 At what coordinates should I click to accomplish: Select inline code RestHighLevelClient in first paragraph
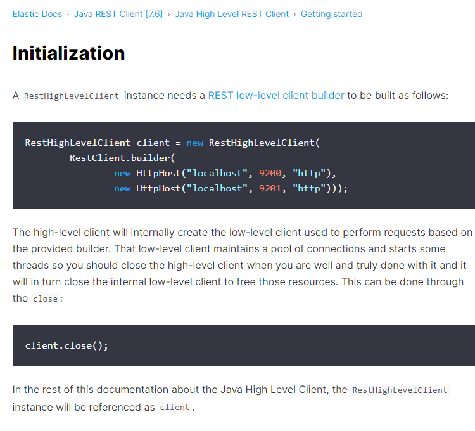[x=72, y=96]
